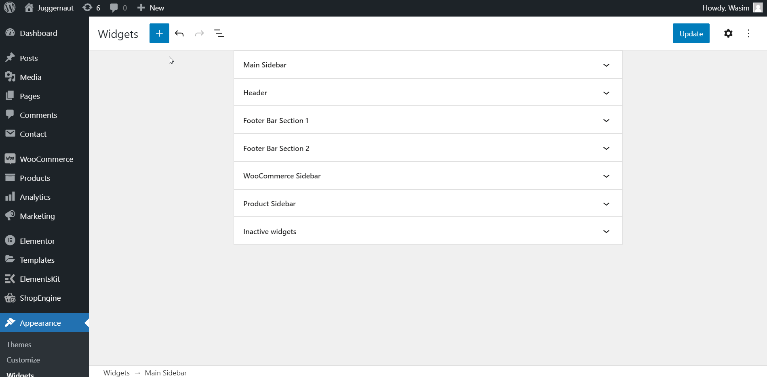The image size is (767, 377).
Task: Open the Howdy, Wasim account menu
Action: tap(732, 8)
